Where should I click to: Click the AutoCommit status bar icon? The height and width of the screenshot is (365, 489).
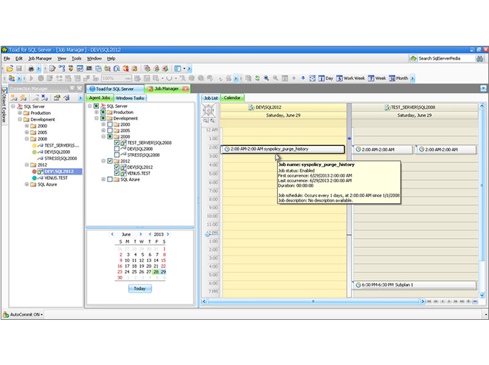[x=5, y=315]
